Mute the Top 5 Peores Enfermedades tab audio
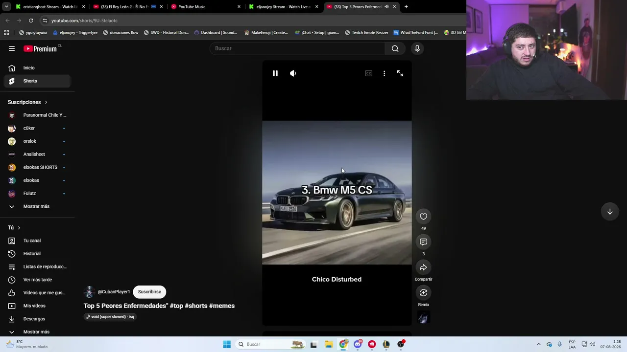Image resolution: width=627 pixels, height=352 pixels. coord(386,7)
